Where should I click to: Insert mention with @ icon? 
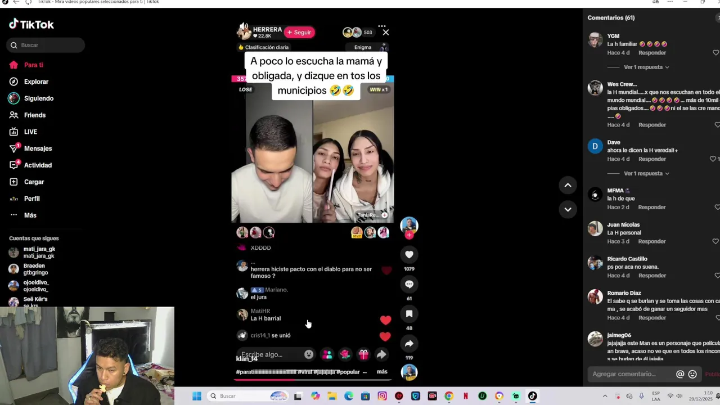pyautogui.click(x=680, y=374)
